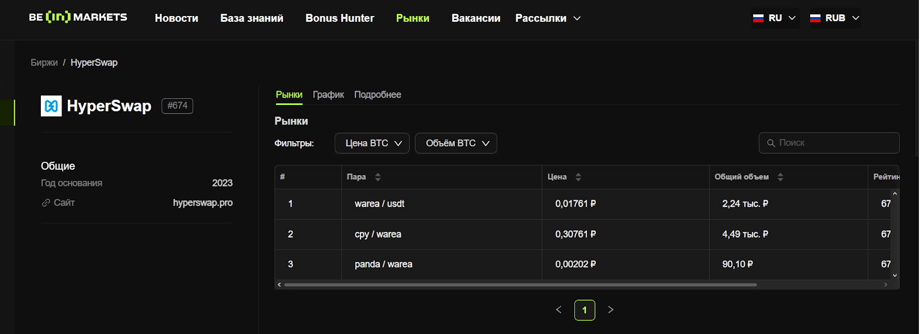Click the HyperSwap exchange logo icon
The image size is (920, 334).
click(51, 106)
